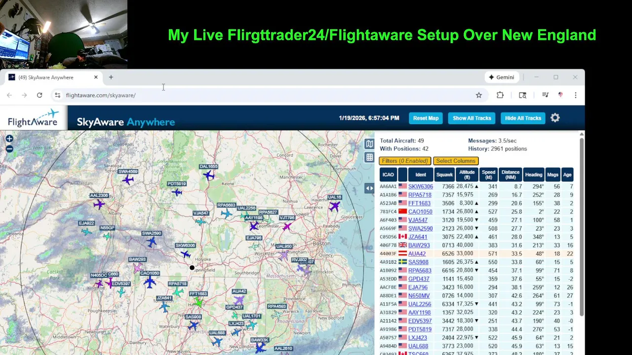The height and width of the screenshot is (355, 632).
Task: Sort table by Ident column
Action: 421,175
